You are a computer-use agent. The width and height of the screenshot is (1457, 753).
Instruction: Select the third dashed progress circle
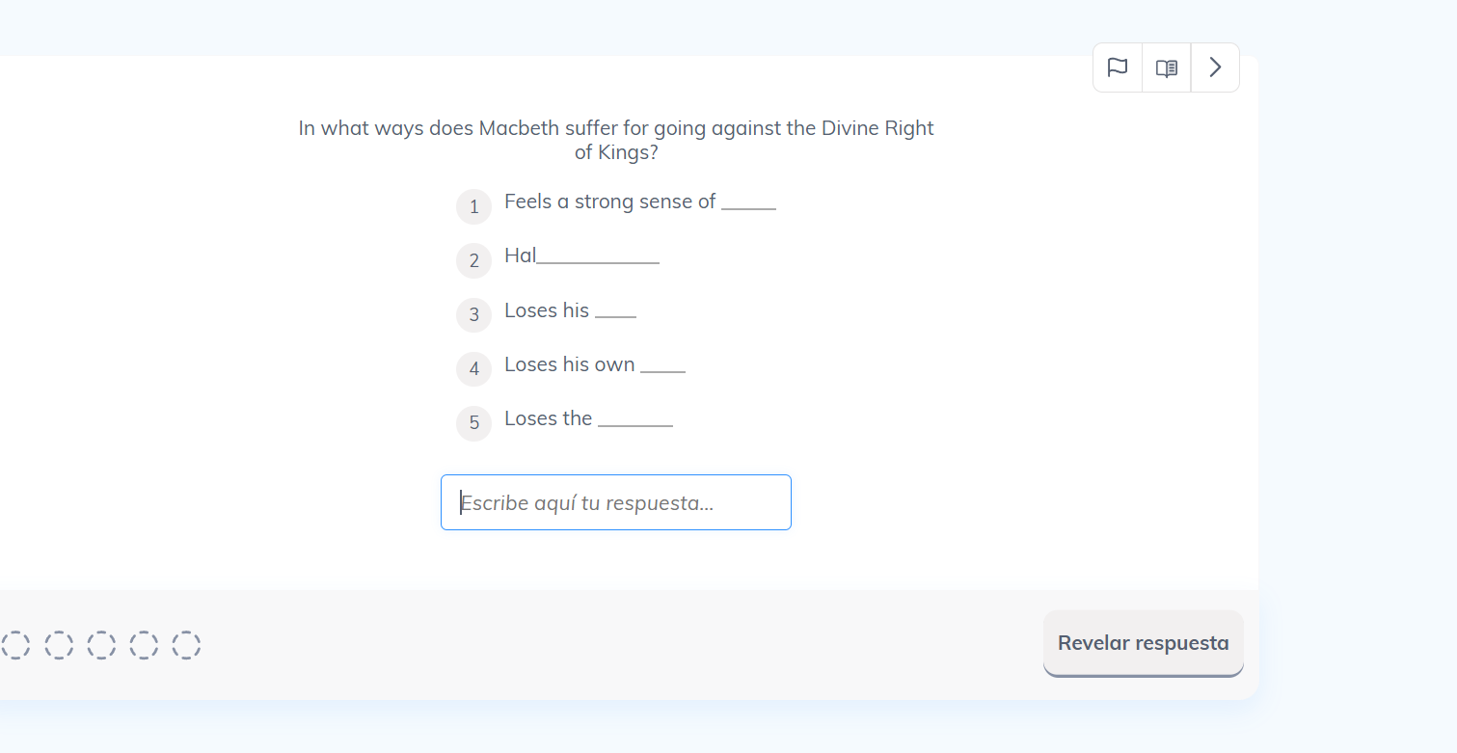coord(101,644)
